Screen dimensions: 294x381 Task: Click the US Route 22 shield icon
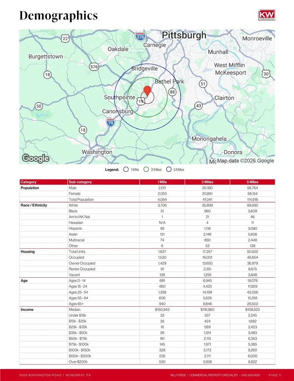click(65, 39)
